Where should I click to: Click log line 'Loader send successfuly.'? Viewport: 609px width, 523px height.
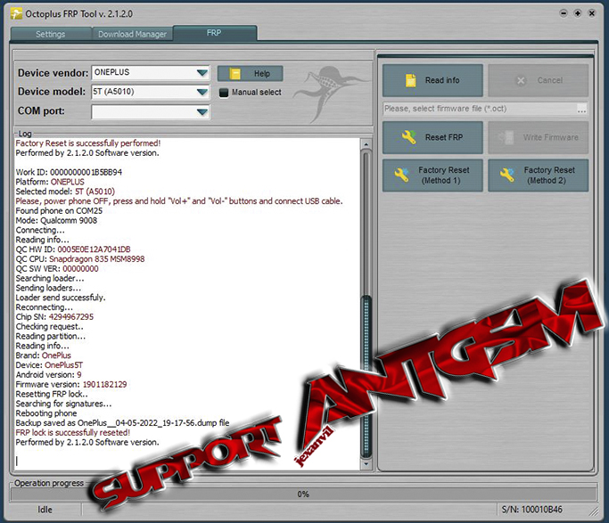click(x=61, y=298)
